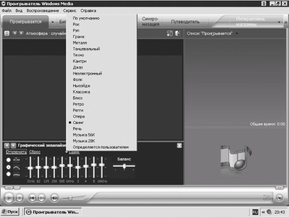This screenshot has width=289, height=217.
Task: Select the first equalizer slider mode radio
Action: click(x=8, y=160)
